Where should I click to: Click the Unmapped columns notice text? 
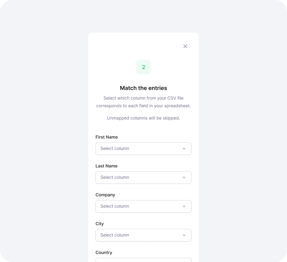click(143, 118)
